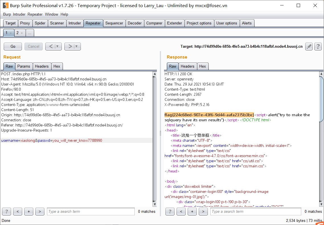Open the response Hex tab
The height and width of the screenshot is (225, 324).
point(203,66)
